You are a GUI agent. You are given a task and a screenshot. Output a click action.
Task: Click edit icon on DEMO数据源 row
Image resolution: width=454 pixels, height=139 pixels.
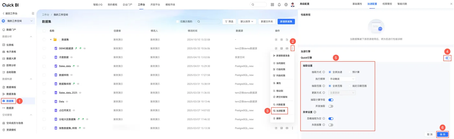coord(276,48)
